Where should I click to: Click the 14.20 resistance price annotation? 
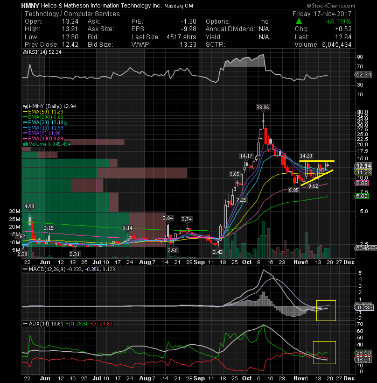(306, 156)
